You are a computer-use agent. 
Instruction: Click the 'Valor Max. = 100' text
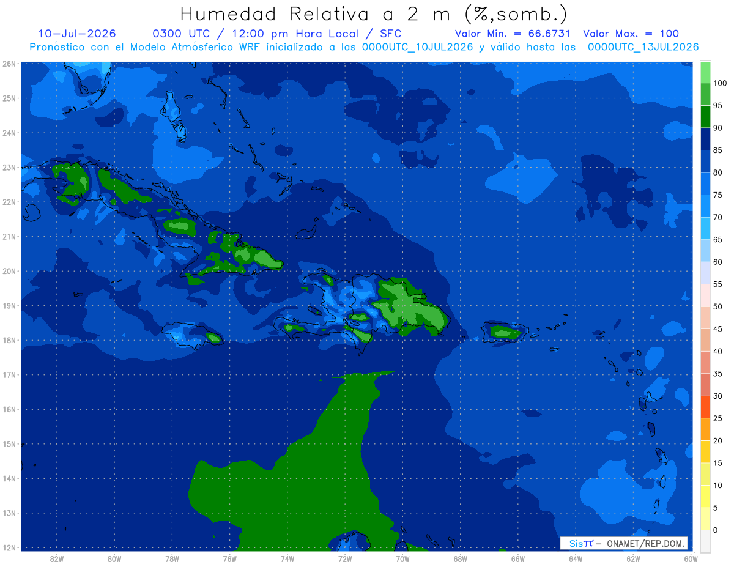click(x=631, y=34)
